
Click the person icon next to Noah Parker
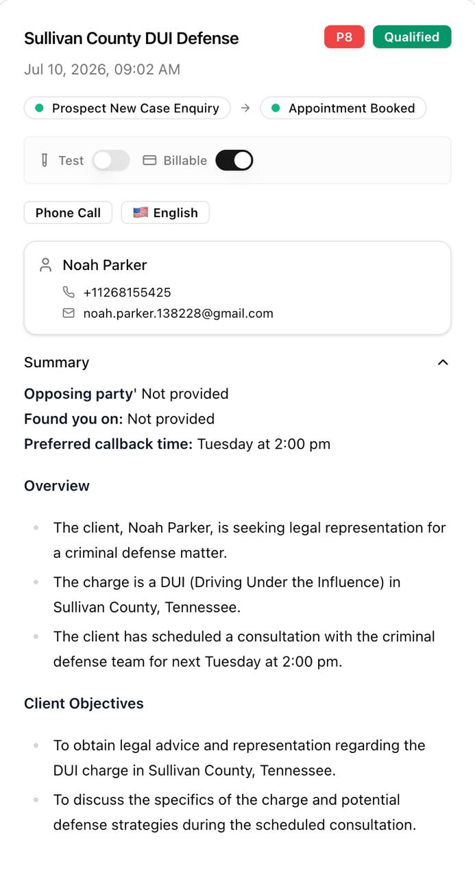point(46,265)
